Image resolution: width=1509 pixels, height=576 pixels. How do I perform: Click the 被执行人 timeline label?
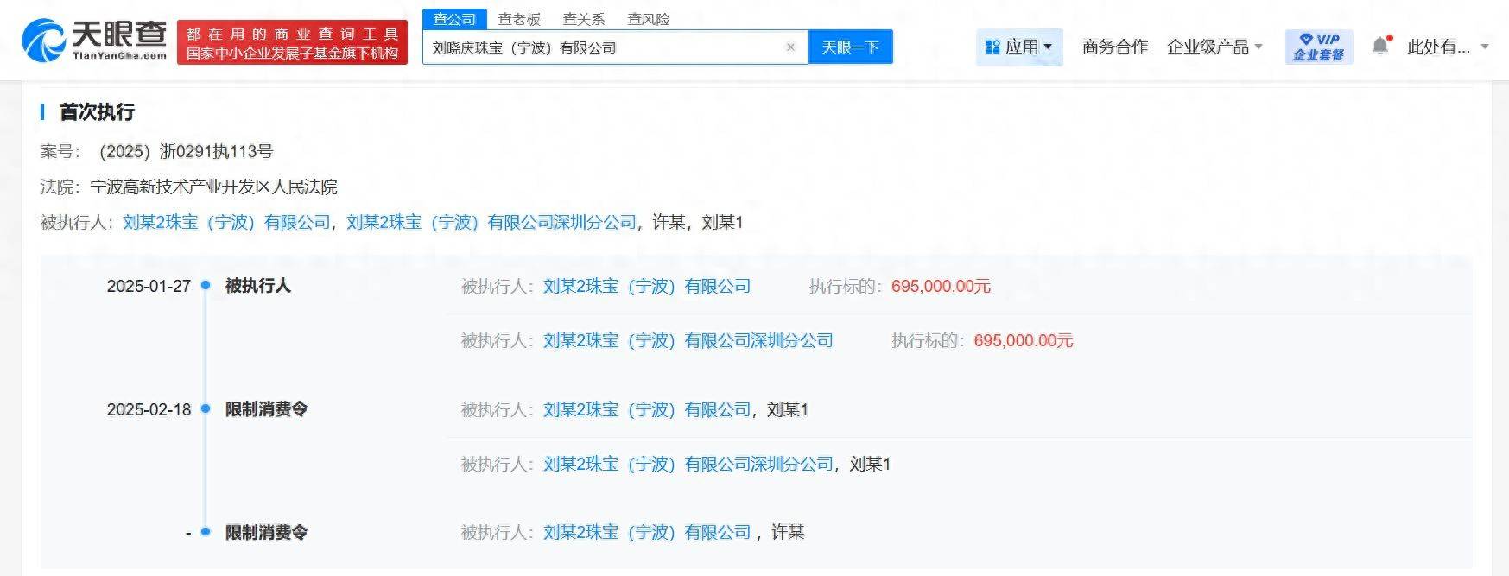click(258, 285)
